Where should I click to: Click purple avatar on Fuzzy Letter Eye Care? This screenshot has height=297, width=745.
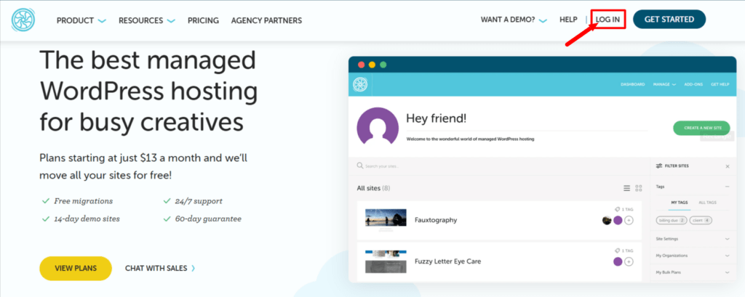(x=618, y=261)
